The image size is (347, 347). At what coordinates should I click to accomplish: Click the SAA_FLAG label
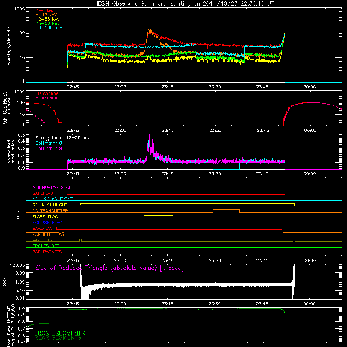point(43,229)
